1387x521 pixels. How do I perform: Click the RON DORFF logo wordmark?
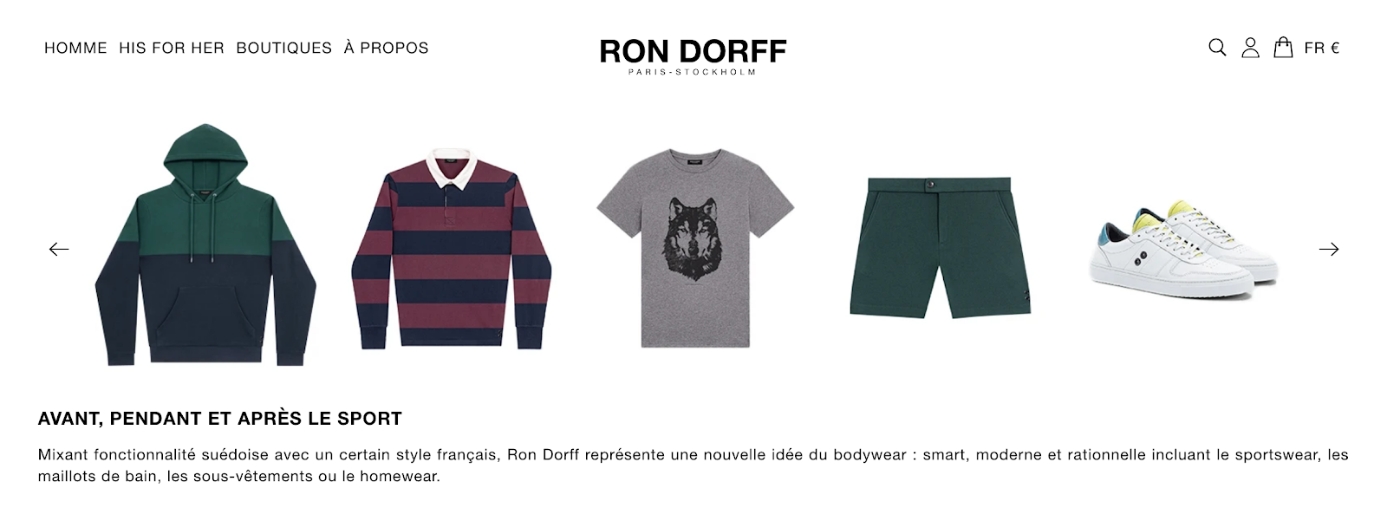pos(693,51)
